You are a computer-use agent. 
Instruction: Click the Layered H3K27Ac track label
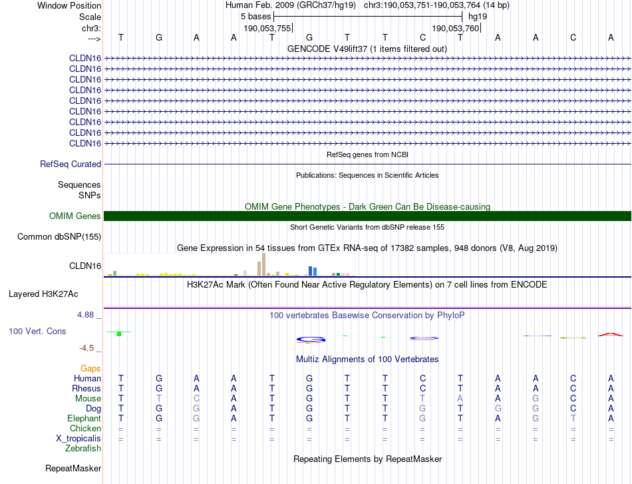click(x=43, y=294)
